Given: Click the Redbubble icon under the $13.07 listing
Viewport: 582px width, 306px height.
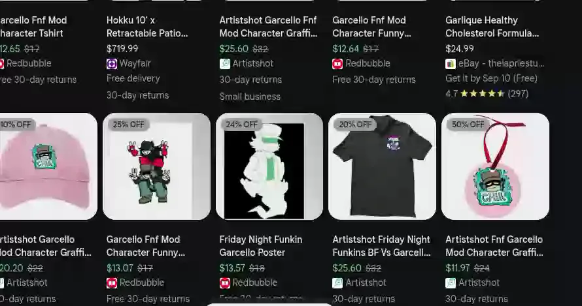Looking at the screenshot, I should [112, 283].
